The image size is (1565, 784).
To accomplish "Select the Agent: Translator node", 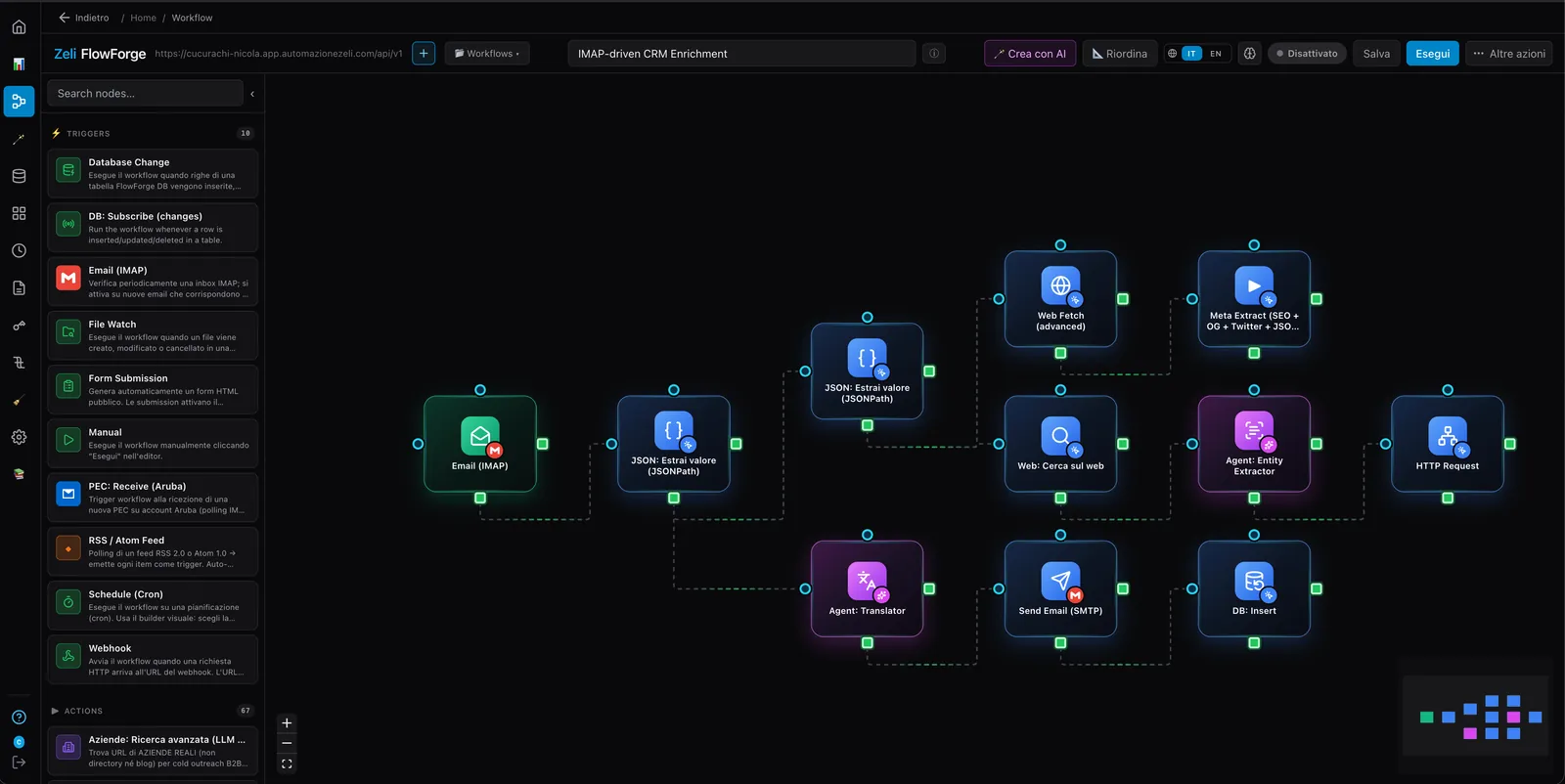I will [867, 588].
